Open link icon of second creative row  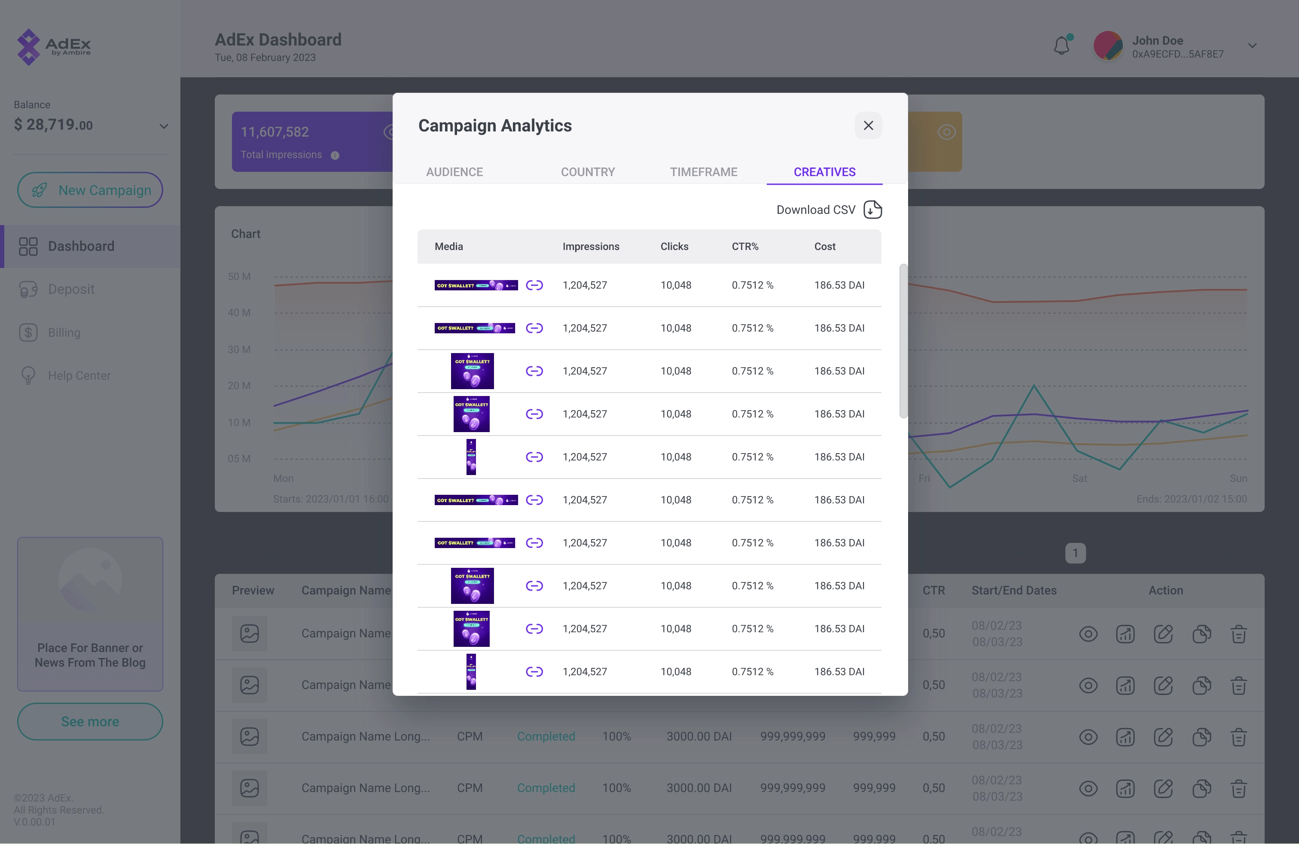534,328
